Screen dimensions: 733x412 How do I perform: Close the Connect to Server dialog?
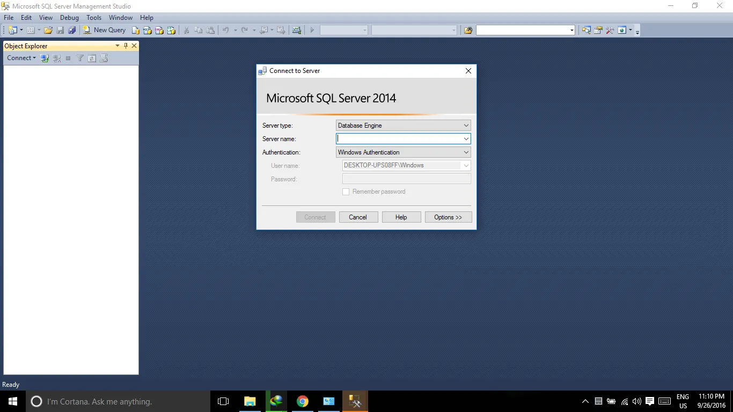(x=468, y=71)
